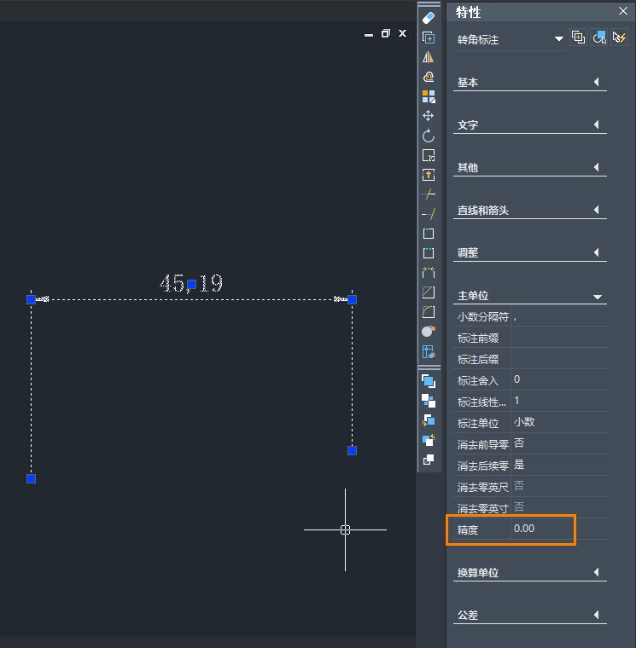Open Quick Select from the Properties panel
This screenshot has height=648, width=636.
click(620, 38)
